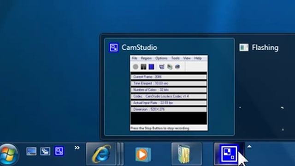Open the Region menu in CamStudio preview
Image resolution: width=295 pixels, height=166 pixels.
tap(146, 58)
